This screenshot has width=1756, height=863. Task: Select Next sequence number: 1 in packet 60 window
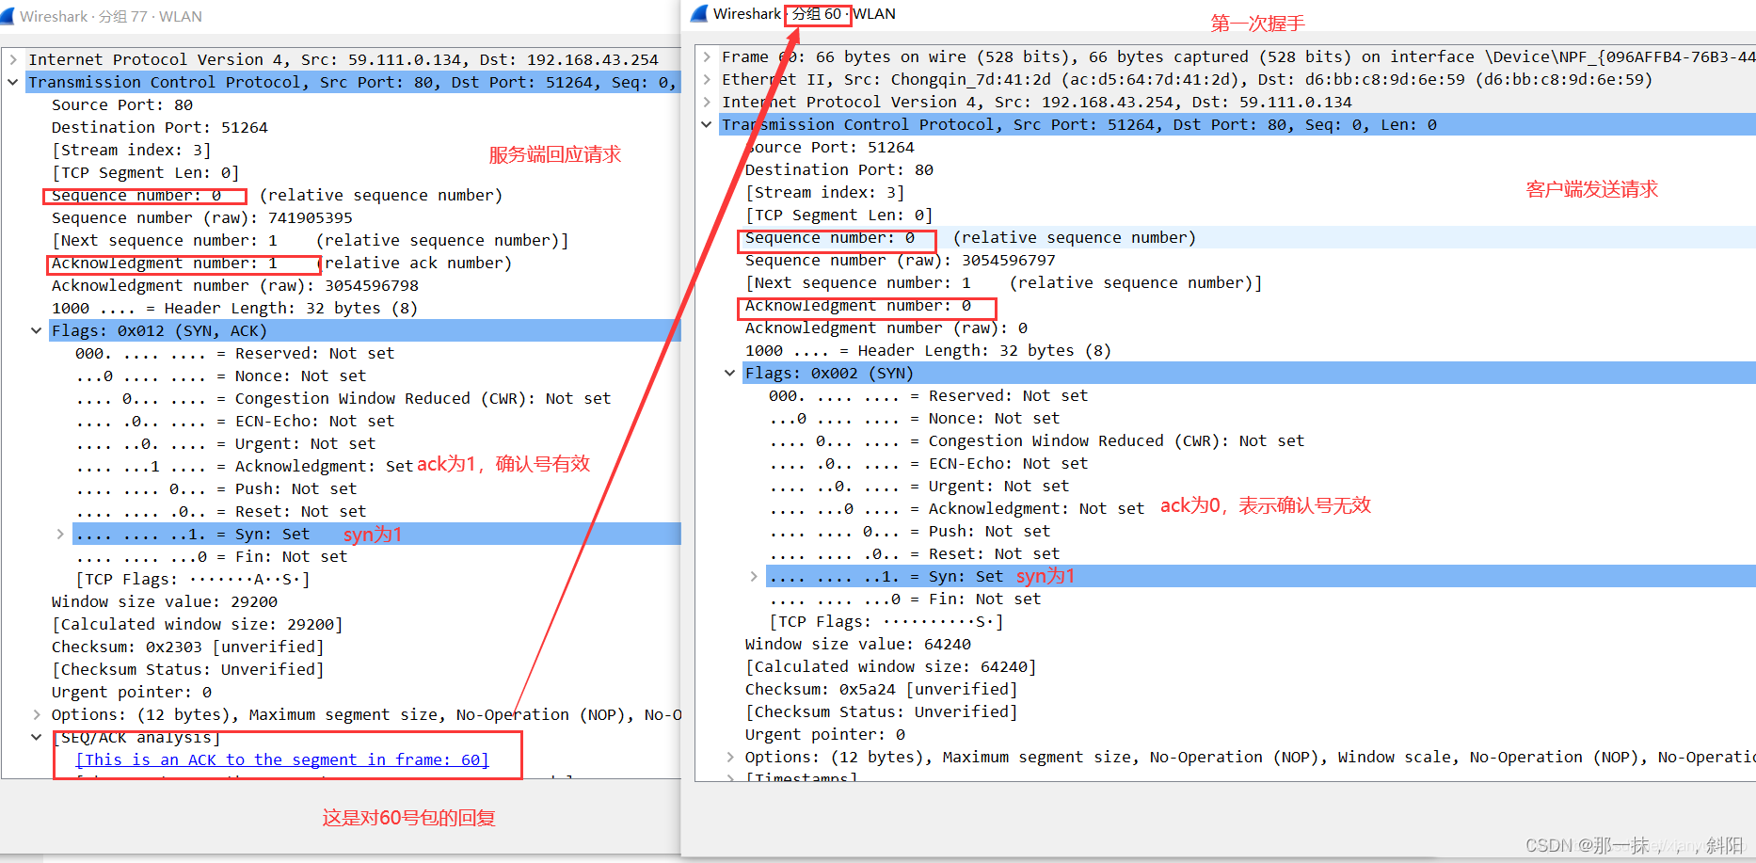1004,282
